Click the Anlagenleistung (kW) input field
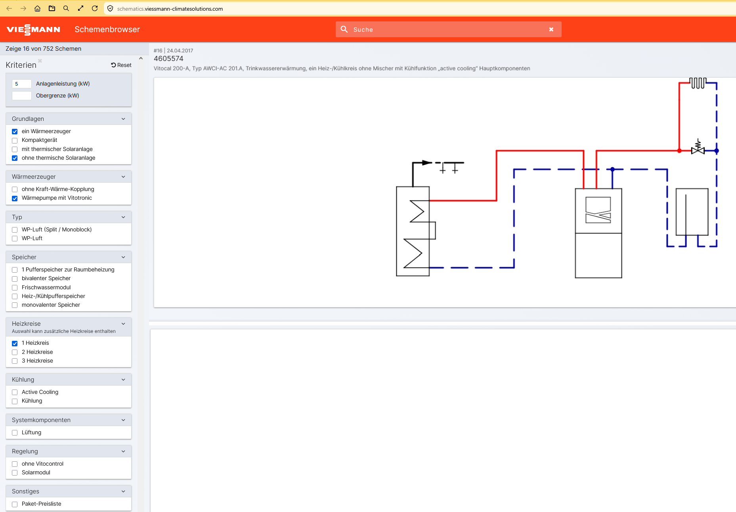This screenshot has height=512, width=736. (x=22, y=84)
